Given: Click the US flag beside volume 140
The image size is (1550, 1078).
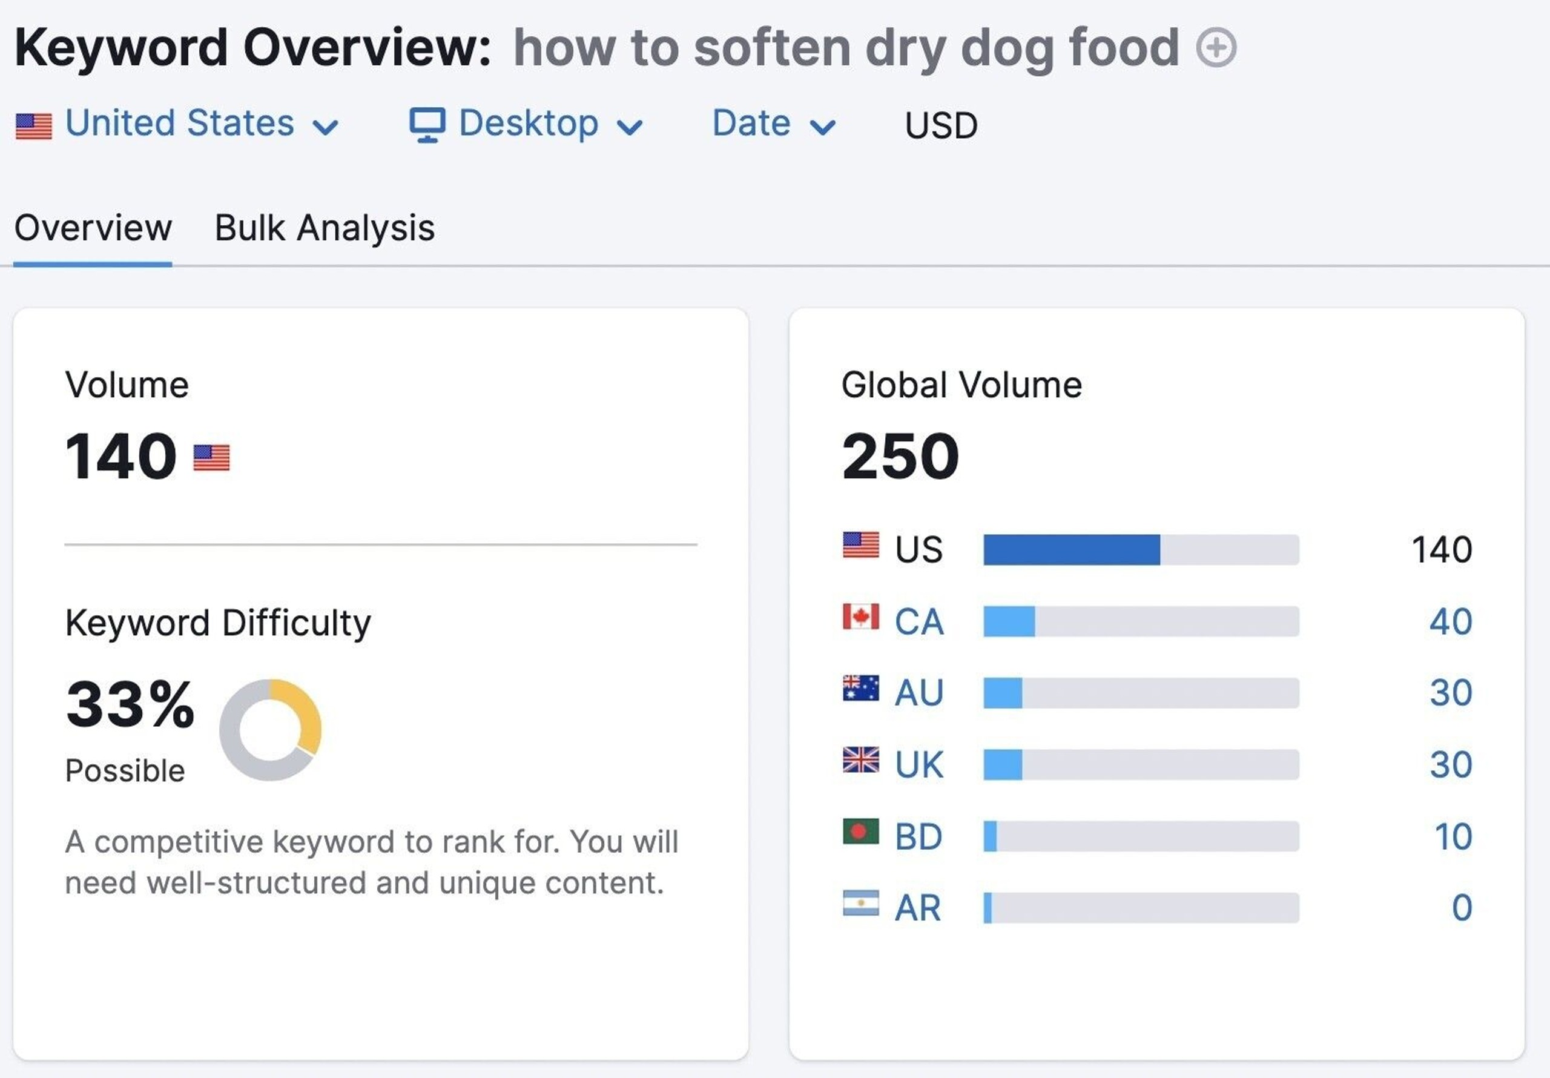Looking at the screenshot, I should click(x=211, y=458).
